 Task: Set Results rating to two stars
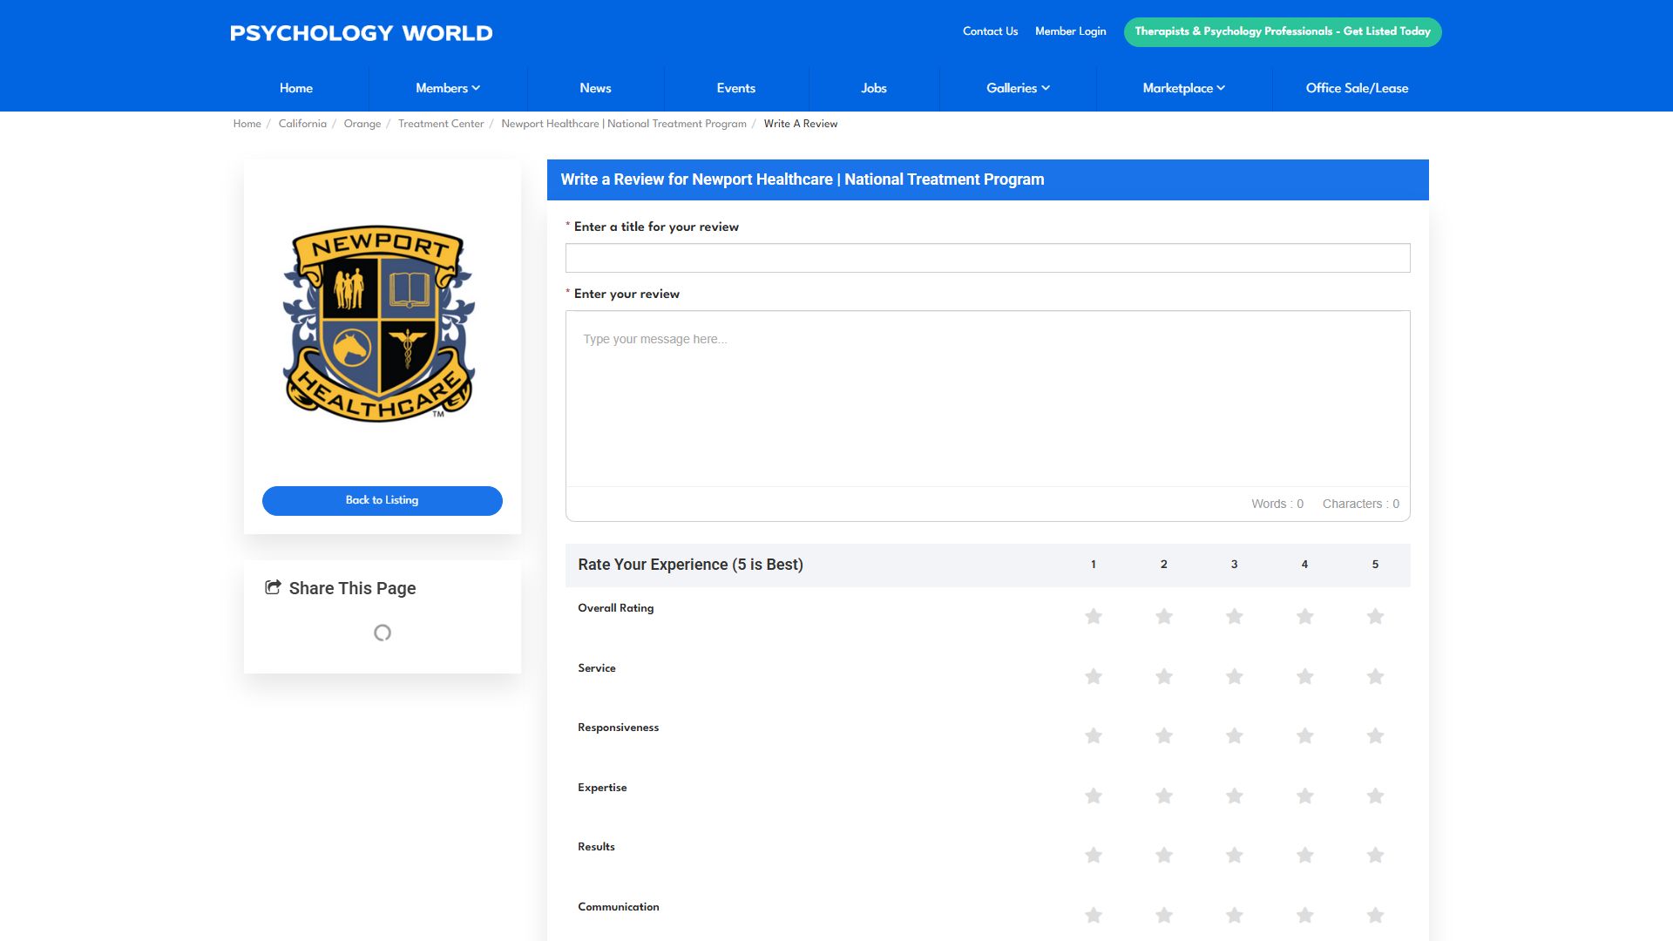click(x=1164, y=856)
